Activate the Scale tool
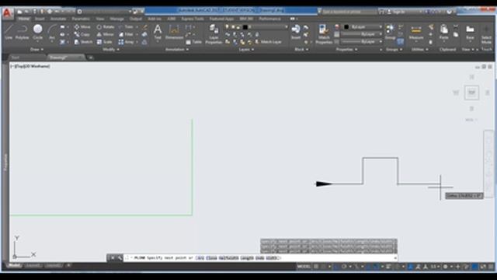Screen dimensions: 497x280 click(x=105, y=42)
